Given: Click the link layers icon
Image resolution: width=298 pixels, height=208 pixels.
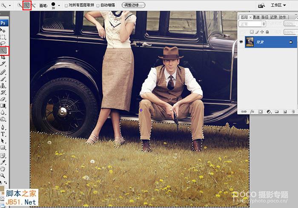Looking at the screenshot, I should (x=244, y=111).
